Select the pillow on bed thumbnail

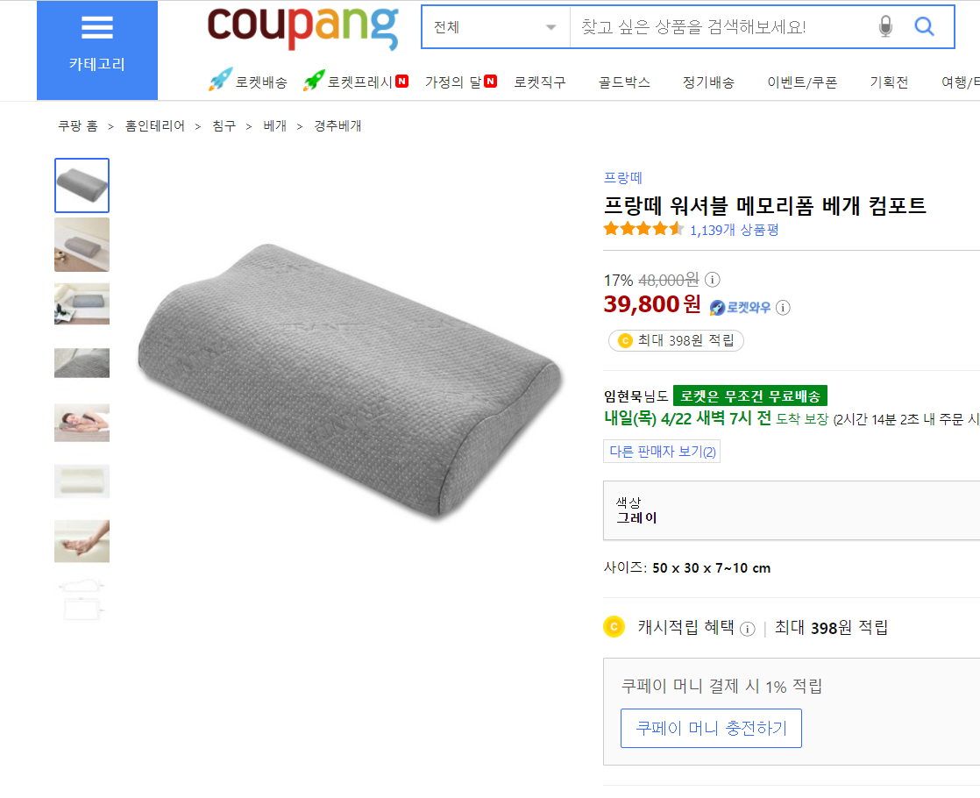tap(82, 245)
